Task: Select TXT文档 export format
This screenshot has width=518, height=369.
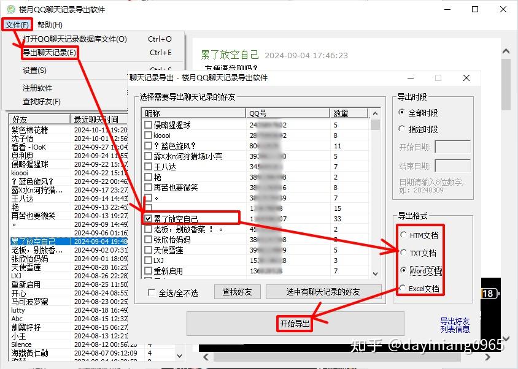Action: coord(403,253)
